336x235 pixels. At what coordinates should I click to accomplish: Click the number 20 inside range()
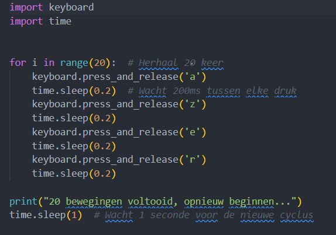tap(100, 63)
